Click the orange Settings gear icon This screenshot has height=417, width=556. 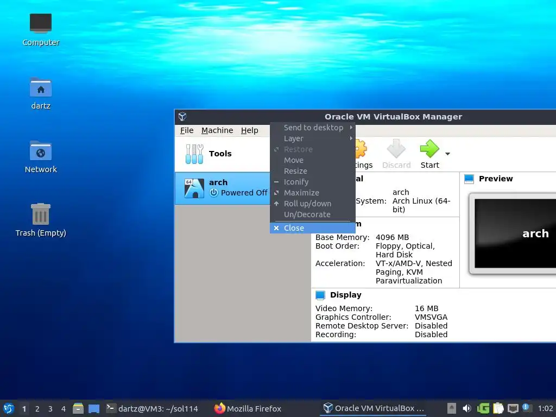tap(361, 149)
